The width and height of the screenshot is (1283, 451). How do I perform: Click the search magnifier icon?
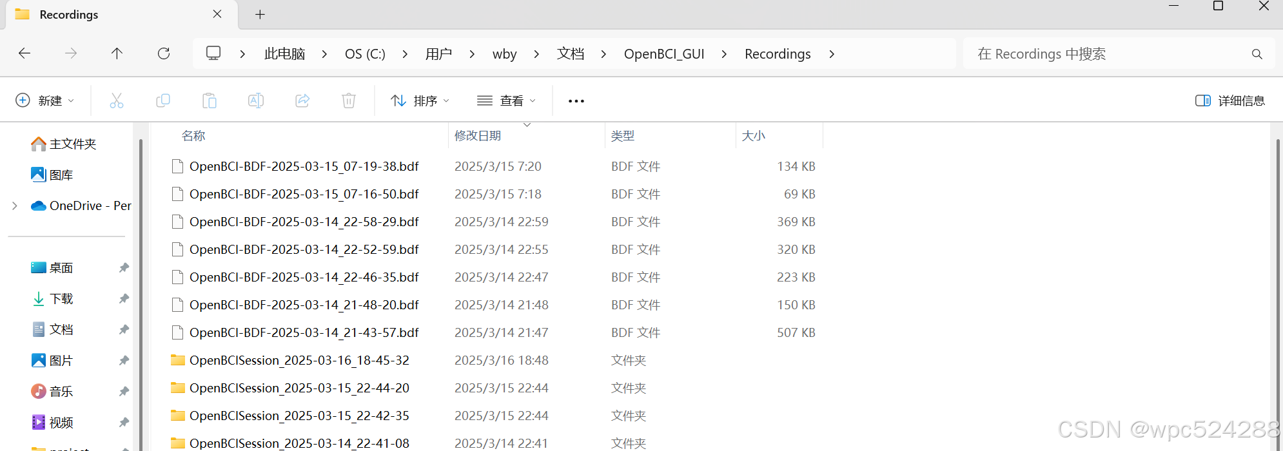(x=1257, y=54)
